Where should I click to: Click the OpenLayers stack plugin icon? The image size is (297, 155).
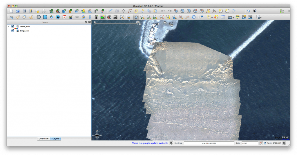click(x=96, y=17)
